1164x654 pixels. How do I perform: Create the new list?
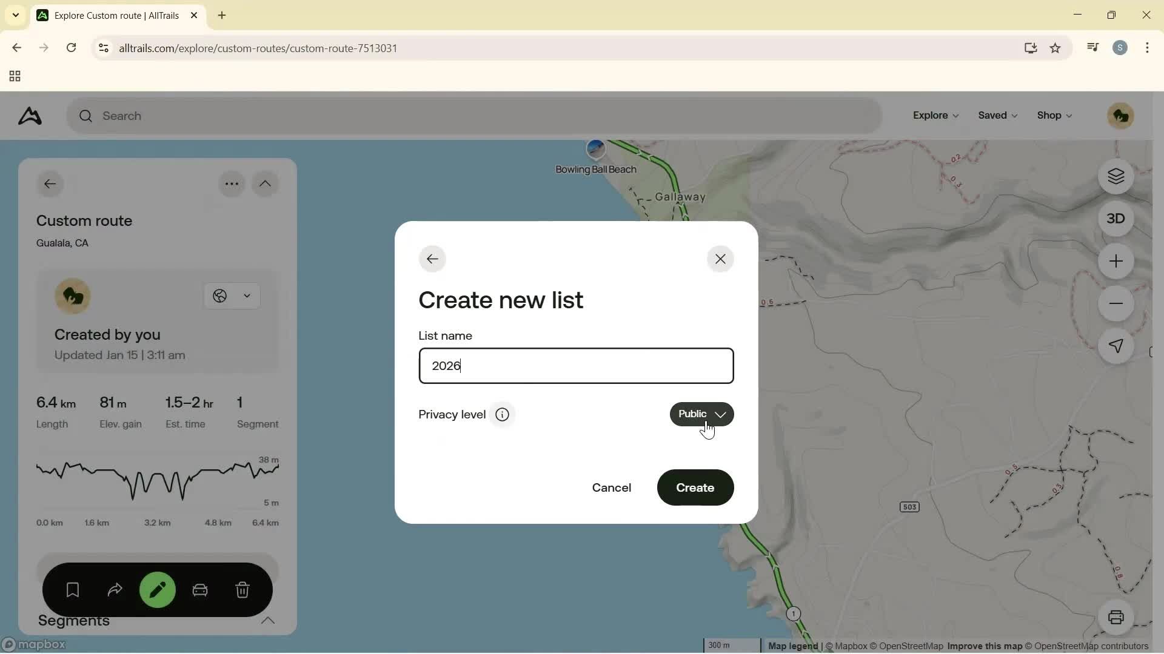point(695,487)
